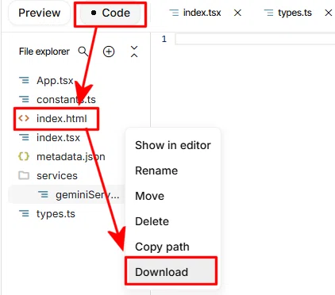Select index.html in the file tree
The width and height of the screenshot is (335, 295).
[x=61, y=119]
